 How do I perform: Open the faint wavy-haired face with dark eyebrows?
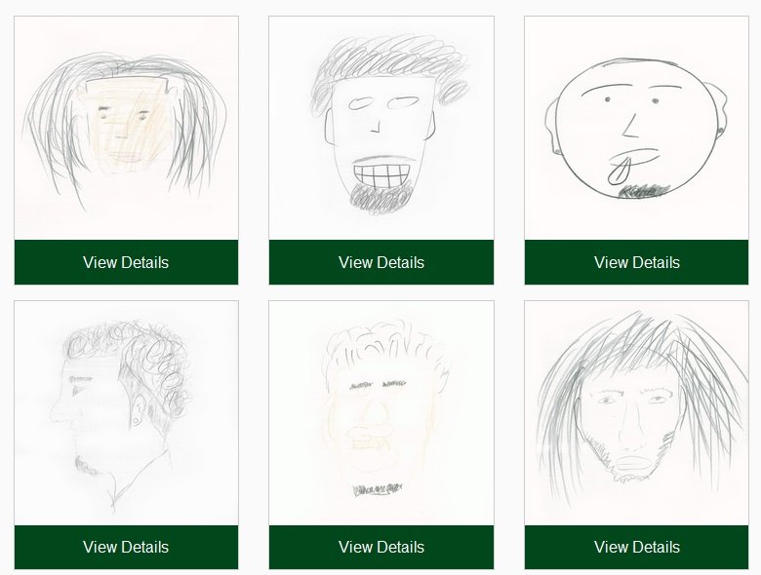[381, 412]
